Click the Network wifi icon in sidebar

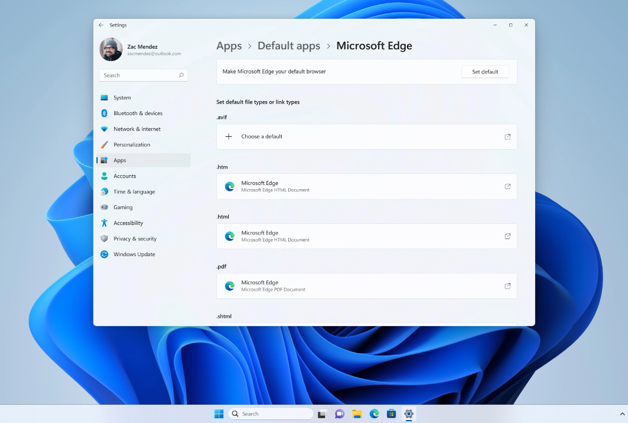[x=104, y=129]
